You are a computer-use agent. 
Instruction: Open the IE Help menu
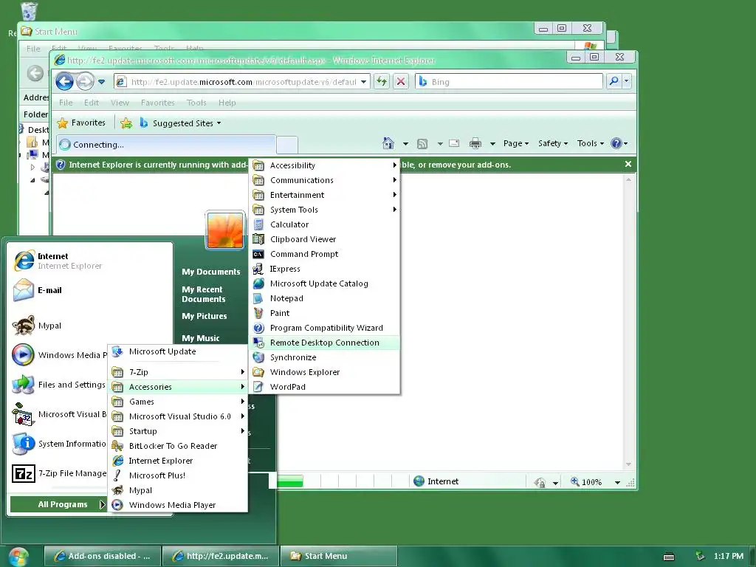[227, 103]
